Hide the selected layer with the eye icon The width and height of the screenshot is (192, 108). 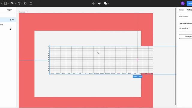pos(13,20)
